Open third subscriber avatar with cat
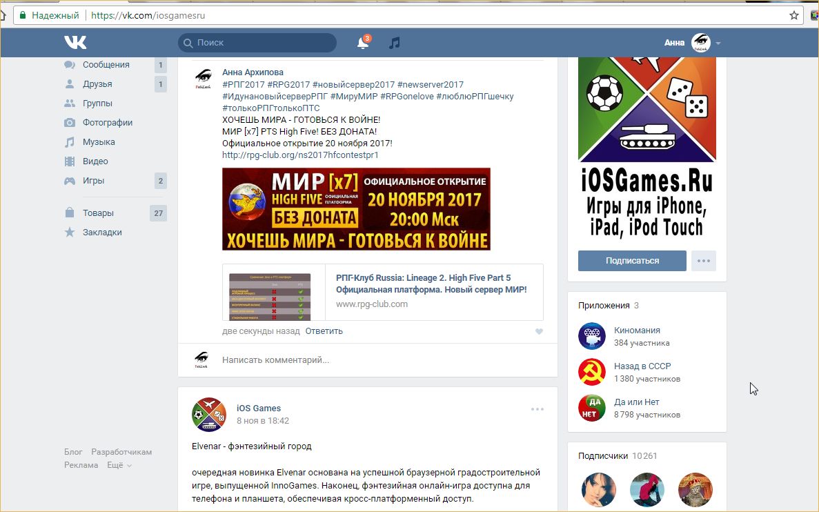The height and width of the screenshot is (512, 819). (695, 490)
